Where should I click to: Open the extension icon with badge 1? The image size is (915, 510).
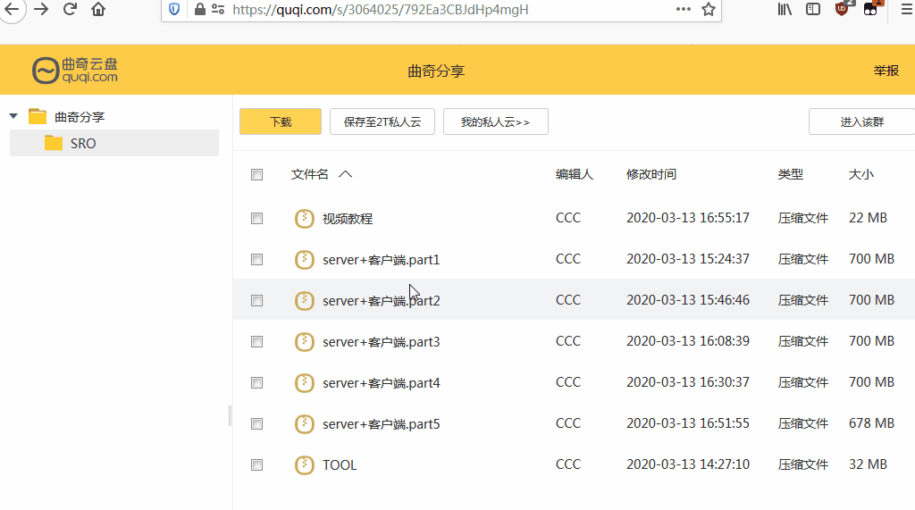click(870, 9)
